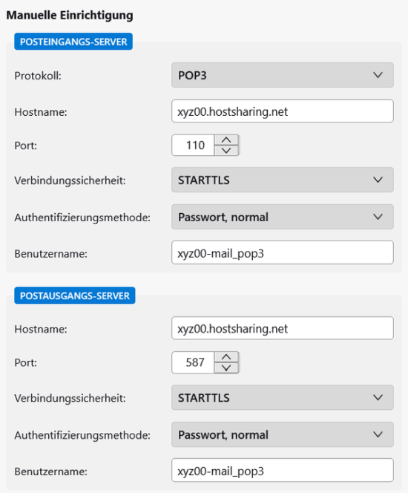Open incoming Authentifizierungsmethode dropdown
Screen dimensions: 408x493
point(283,217)
